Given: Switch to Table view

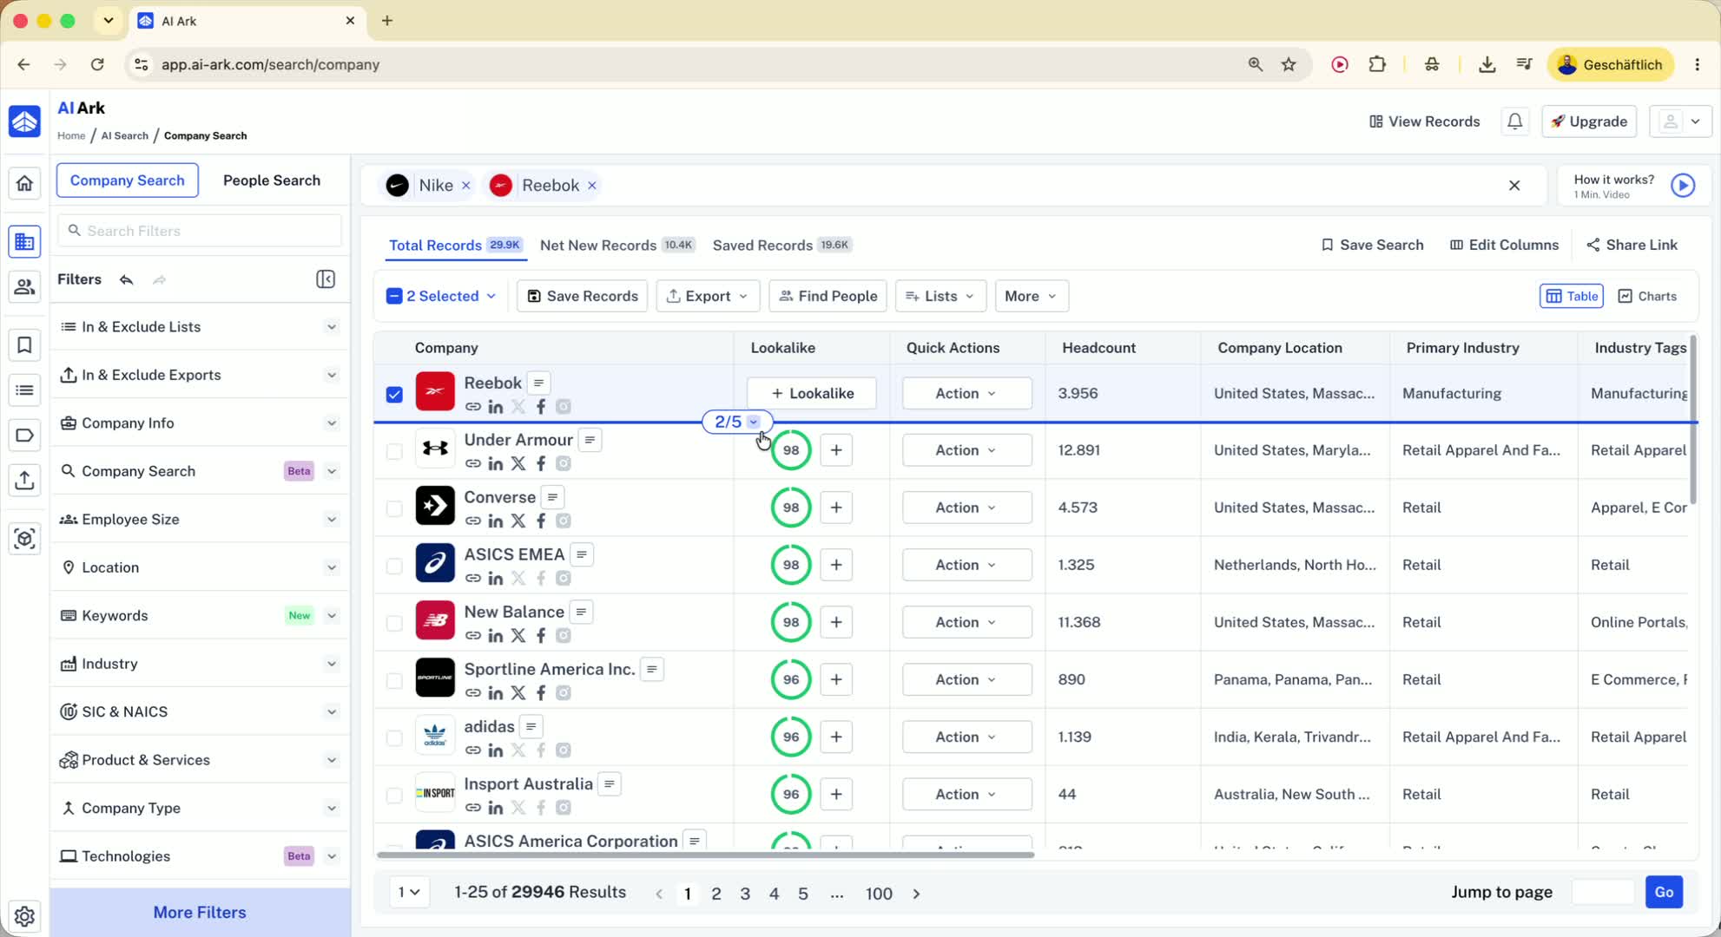Looking at the screenshot, I should coord(1572,296).
